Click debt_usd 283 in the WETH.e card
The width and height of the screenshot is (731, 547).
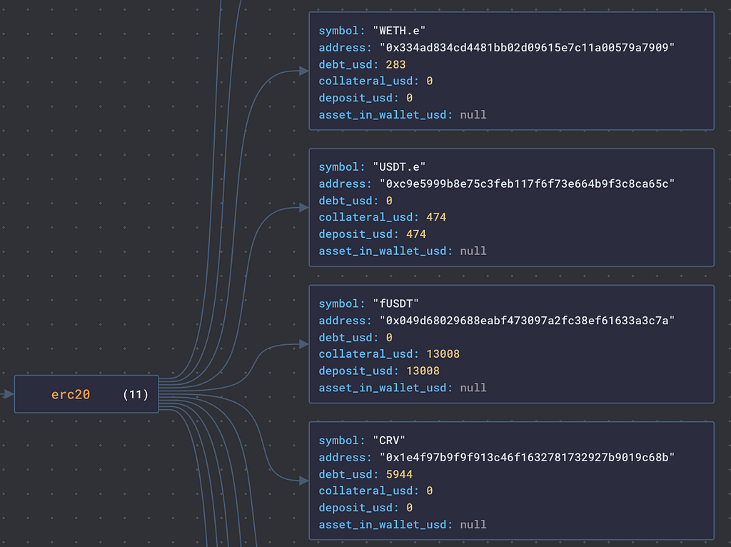tap(395, 64)
